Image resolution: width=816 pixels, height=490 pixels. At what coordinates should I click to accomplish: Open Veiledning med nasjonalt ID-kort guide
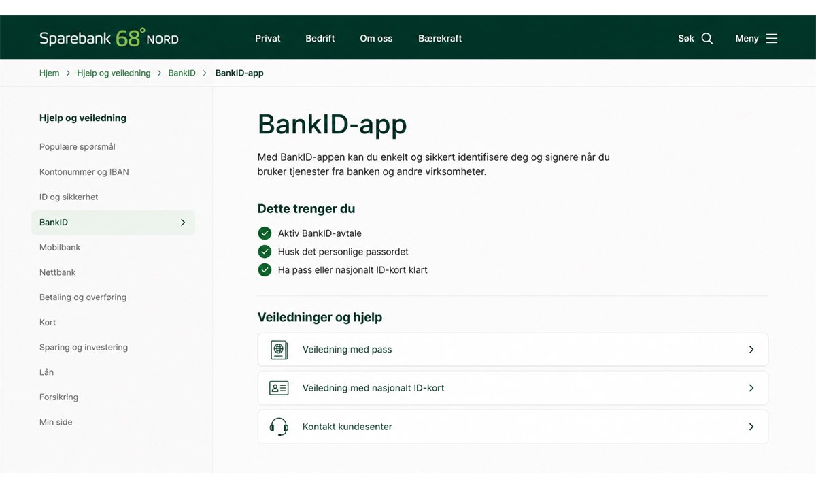coord(513,388)
